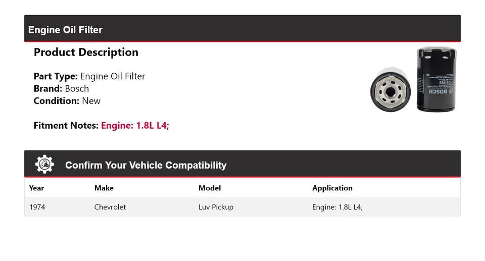Click the Brand: Bosch line
Screen dimensions: 485x261
pos(61,89)
